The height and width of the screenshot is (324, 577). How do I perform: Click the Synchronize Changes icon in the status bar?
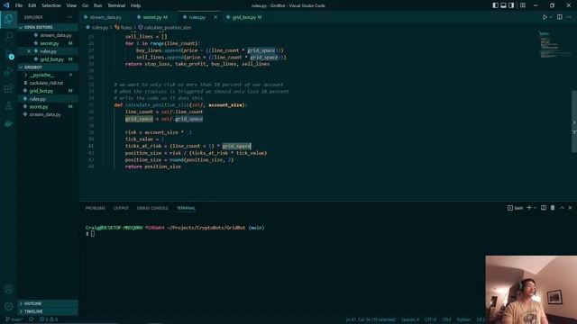(x=32, y=319)
